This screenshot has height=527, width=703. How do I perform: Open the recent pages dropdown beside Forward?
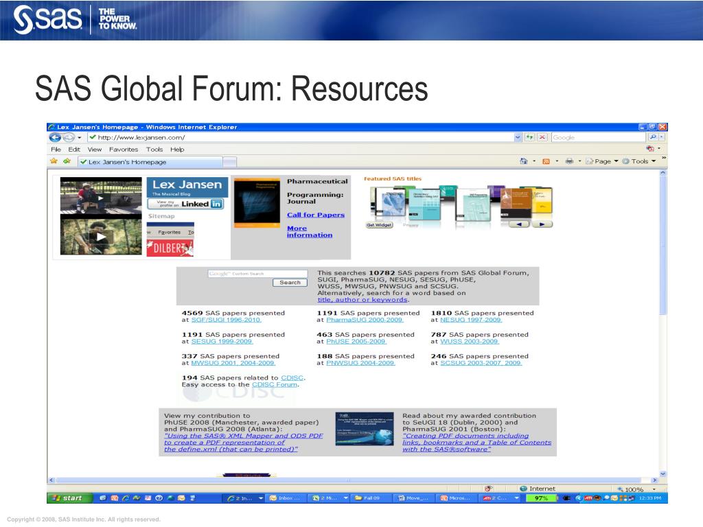coord(80,137)
